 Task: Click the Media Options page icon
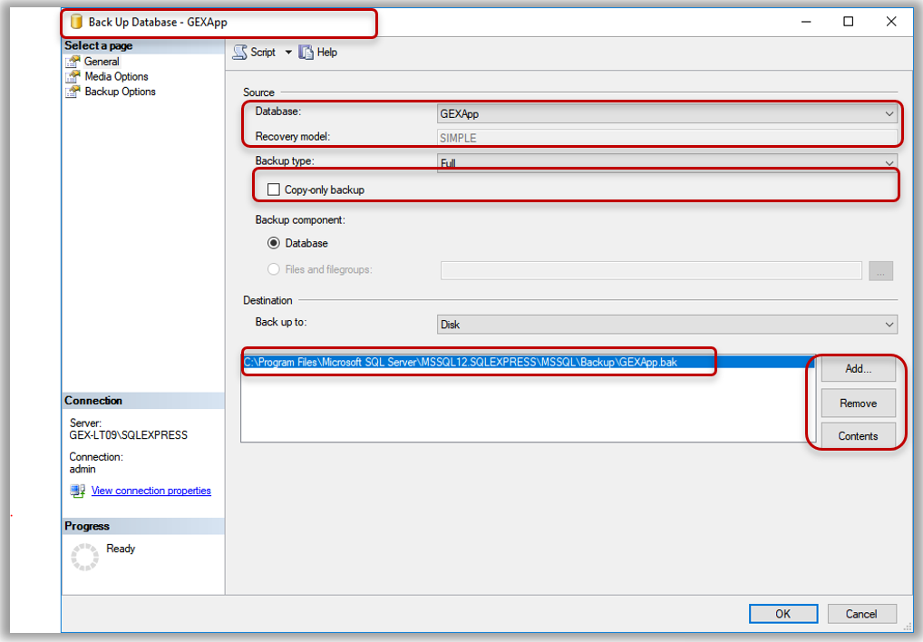coord(73,76)
